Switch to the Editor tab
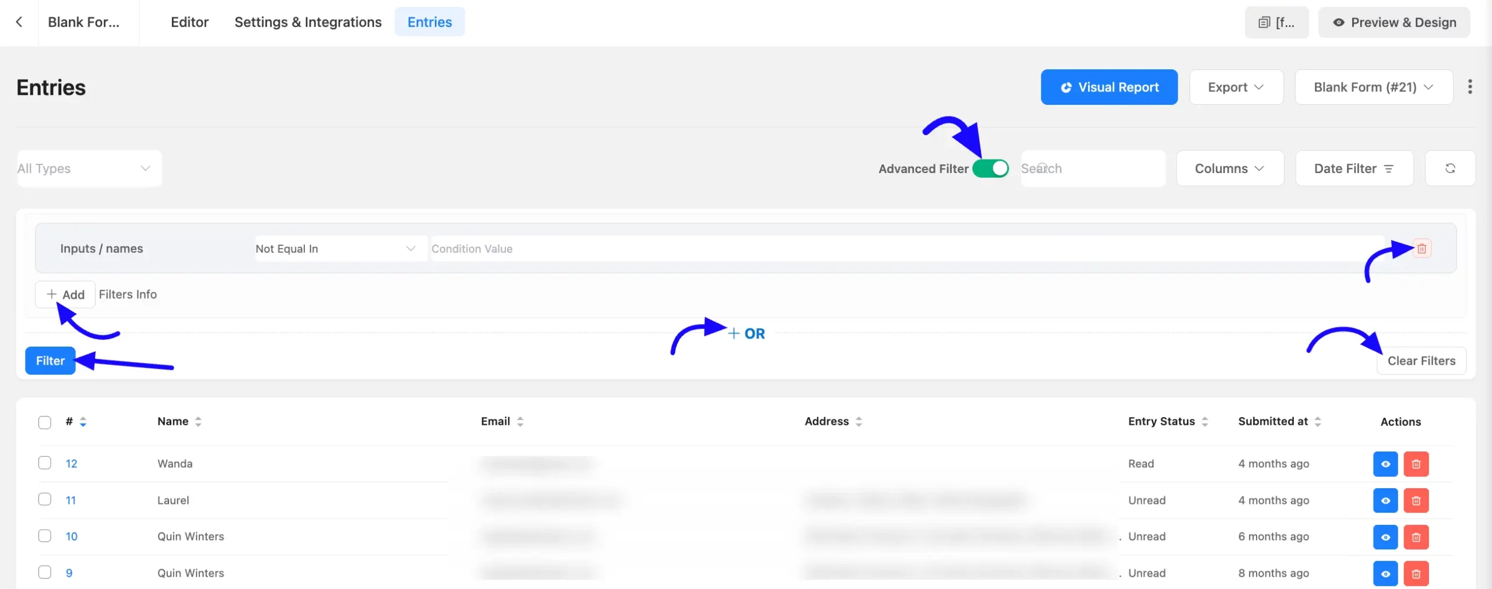 point(189,22)
